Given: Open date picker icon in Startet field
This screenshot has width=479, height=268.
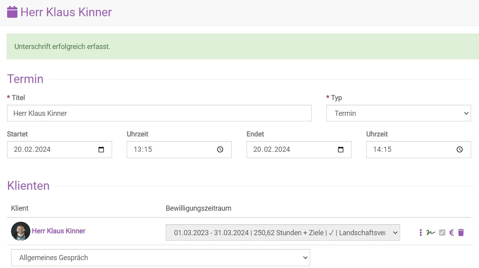Looking at the screenshot, I should coord(101,150).
